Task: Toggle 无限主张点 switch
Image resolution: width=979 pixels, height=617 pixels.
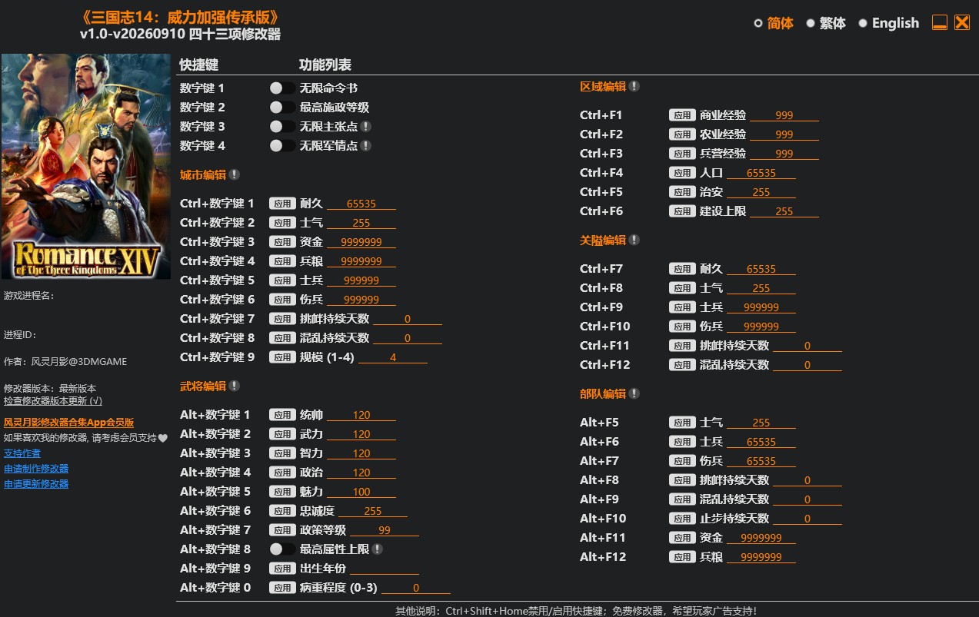Action: [282, 126]
